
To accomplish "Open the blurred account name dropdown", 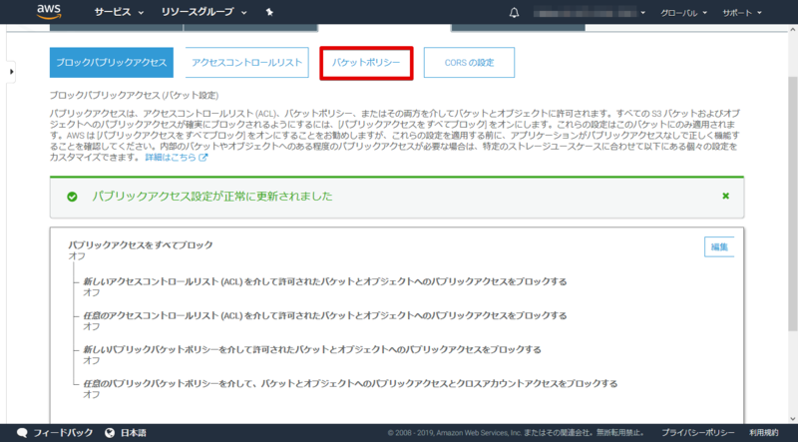I will pos(590,12).
